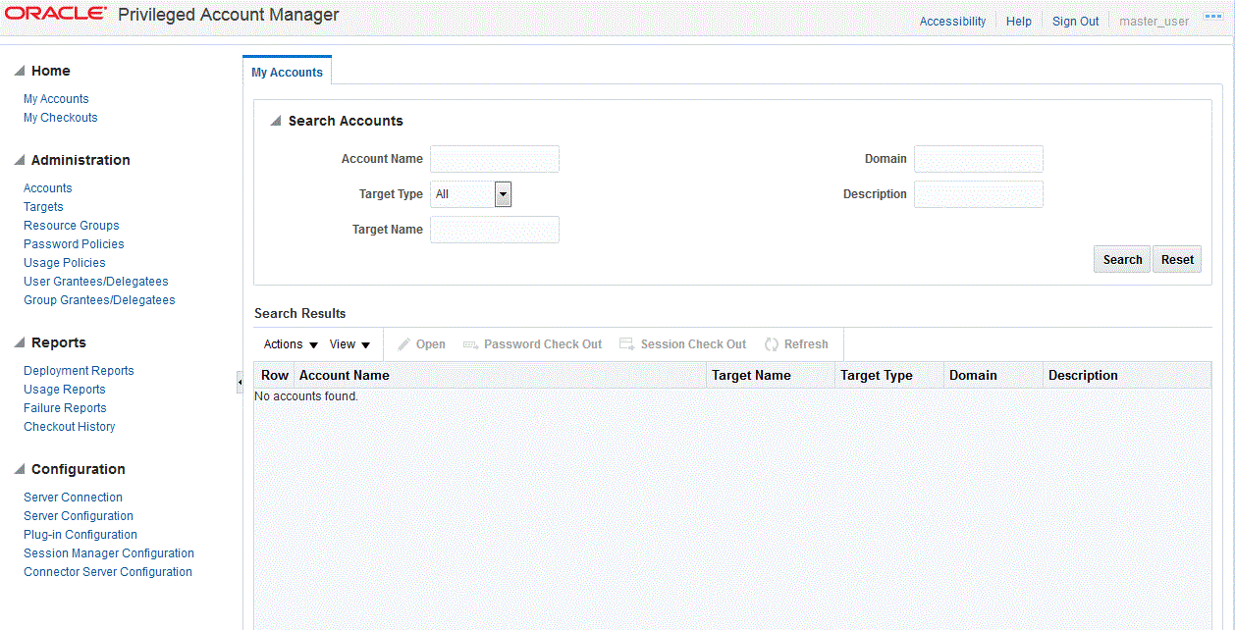Click the Password Check Out key icon
This screenshot has height=630, width=1235.
tap(470, 344)
